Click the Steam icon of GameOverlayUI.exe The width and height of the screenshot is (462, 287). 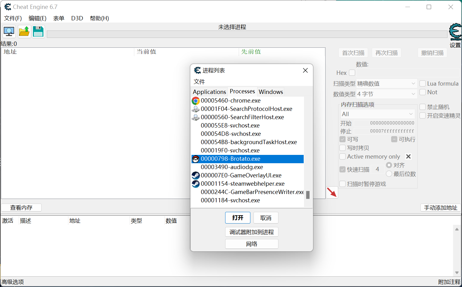196,176
